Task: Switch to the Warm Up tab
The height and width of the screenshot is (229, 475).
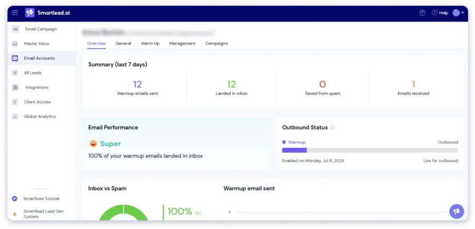Action: pyautogui.click(x=150, y=43)
